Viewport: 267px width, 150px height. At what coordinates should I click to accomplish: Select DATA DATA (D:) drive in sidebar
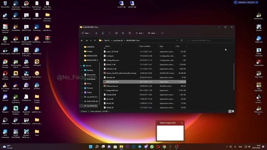point(91,101)
